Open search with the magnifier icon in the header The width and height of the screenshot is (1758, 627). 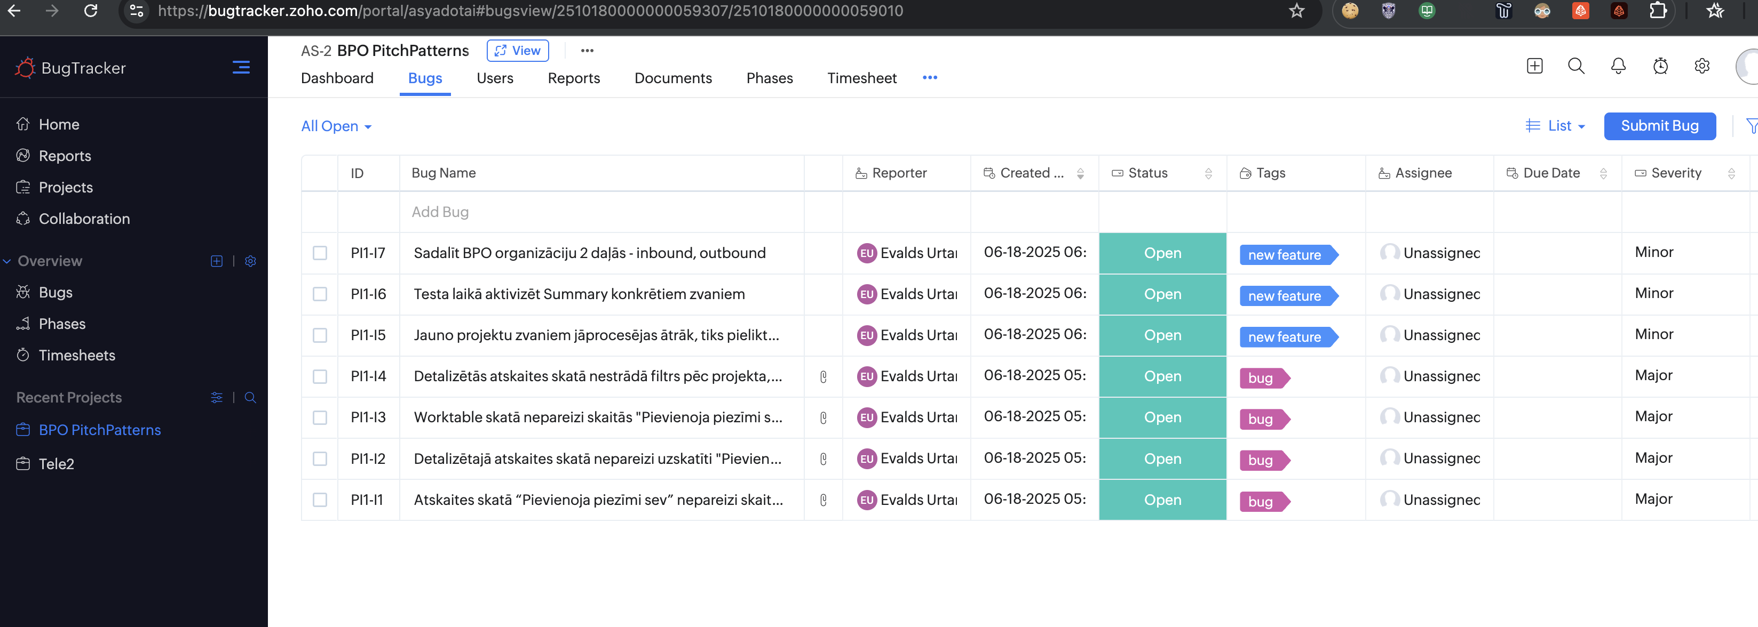[1576, 66]
